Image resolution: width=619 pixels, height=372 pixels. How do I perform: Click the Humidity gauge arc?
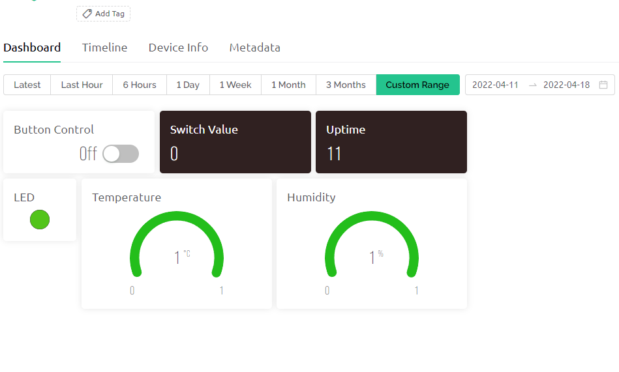(x=372, y=244)
